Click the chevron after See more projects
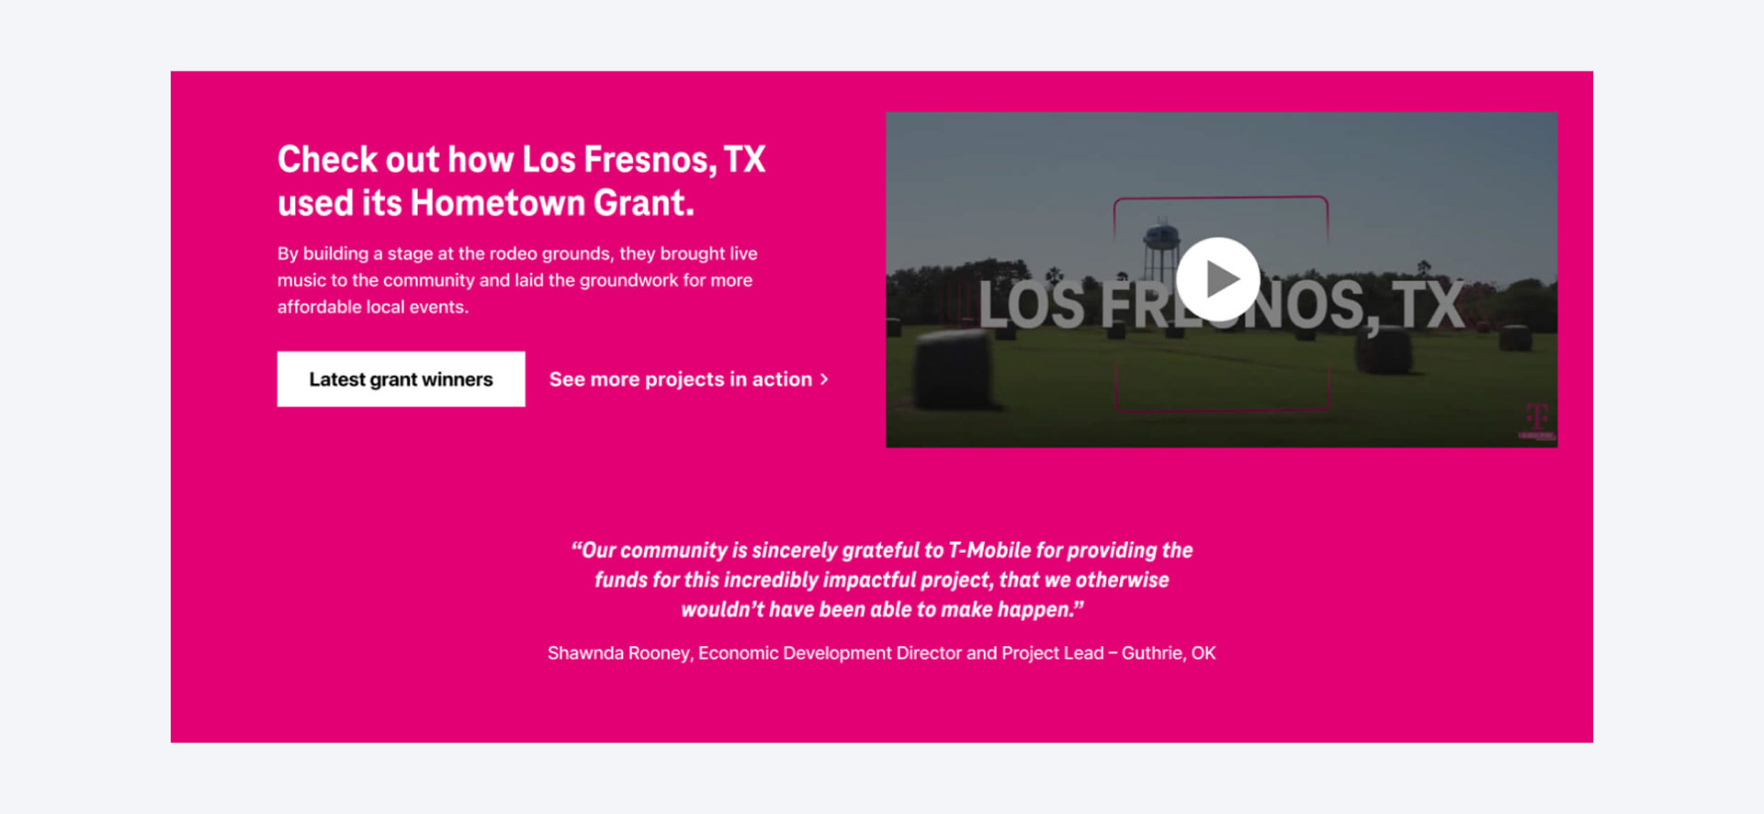Screen dimensions: 1764x814 (824, 379)
